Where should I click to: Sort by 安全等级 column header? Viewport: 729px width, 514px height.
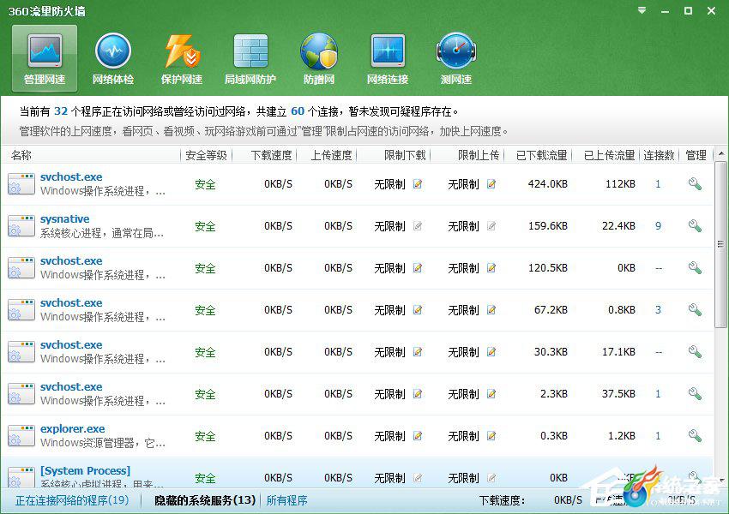(x=206, y=155)
